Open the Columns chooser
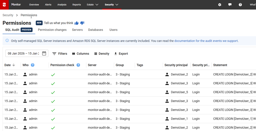 click(80, 53)
